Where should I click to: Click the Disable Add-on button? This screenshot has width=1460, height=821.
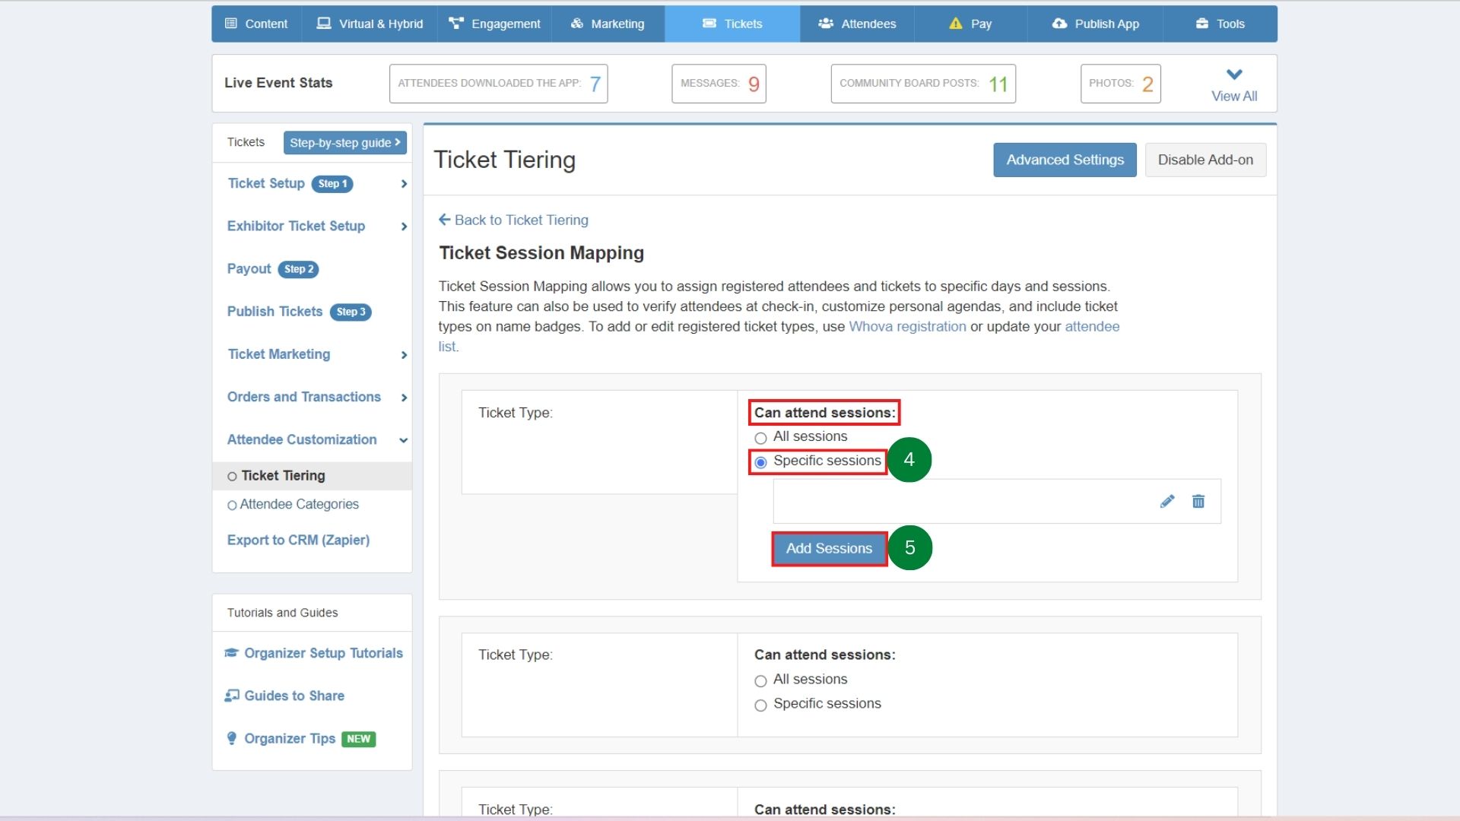[1205, 160]
